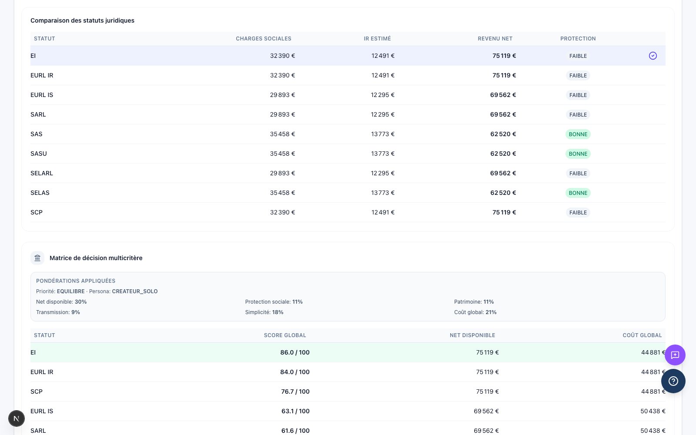Click the 86.0 / 100 score for EI
The height and width of the screenshot is (435, 696).
(295, 352)
